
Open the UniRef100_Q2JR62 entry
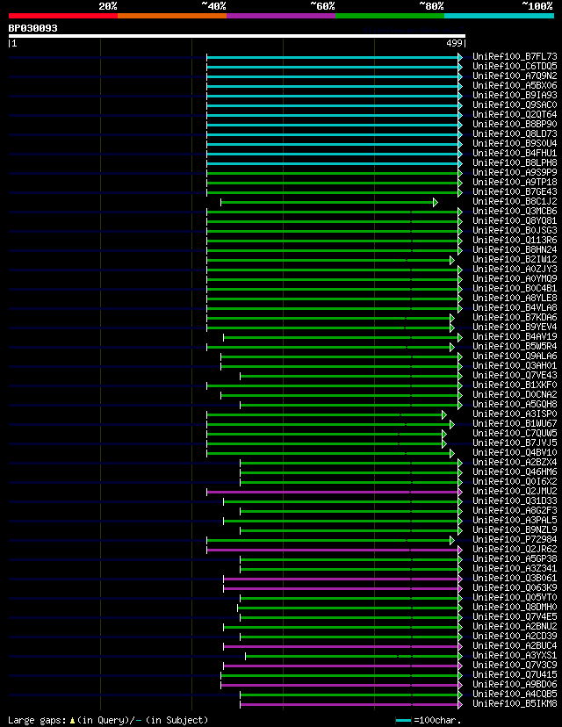pos(515,550)
